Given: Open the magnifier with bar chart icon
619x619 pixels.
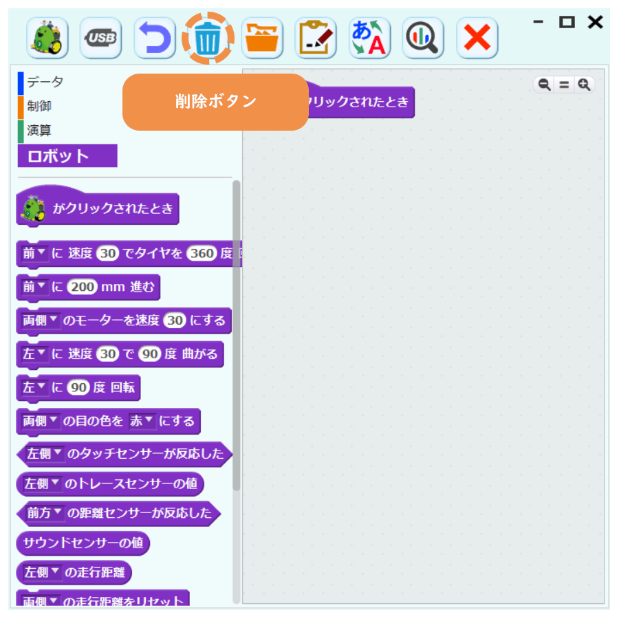Looking at the screenshot, I should pos(423,39).
